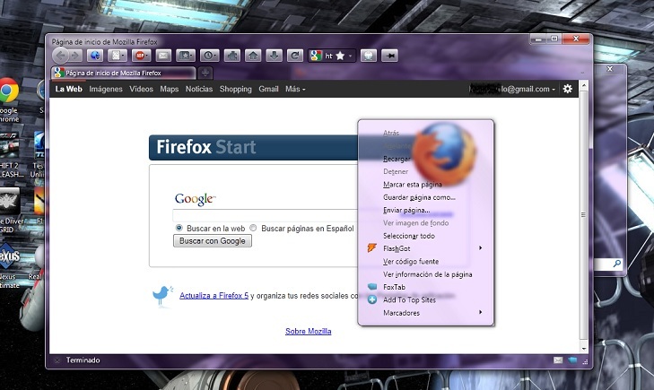Go back with the Back arrow button
The height and width of the screenshot is (390, 654).
61,56
